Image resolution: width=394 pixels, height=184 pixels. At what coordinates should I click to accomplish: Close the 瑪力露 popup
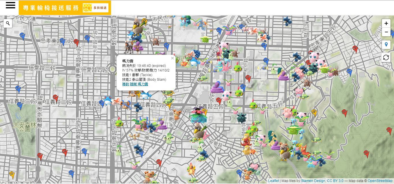[172, 58]
